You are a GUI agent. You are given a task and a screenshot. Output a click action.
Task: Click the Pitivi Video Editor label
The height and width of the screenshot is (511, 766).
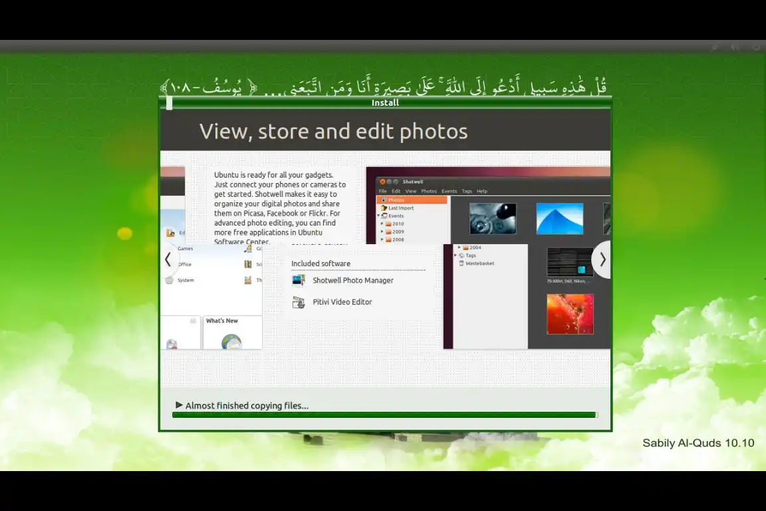342,301
